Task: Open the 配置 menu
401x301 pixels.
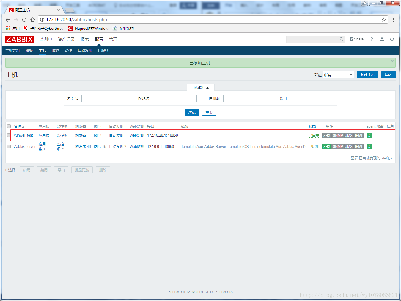Action: [99, 39]
